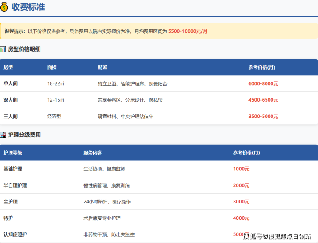This screenshot has height=243, width=318.
Task: Click the 配置 column header in room table
Action: (x=102, y=68)
